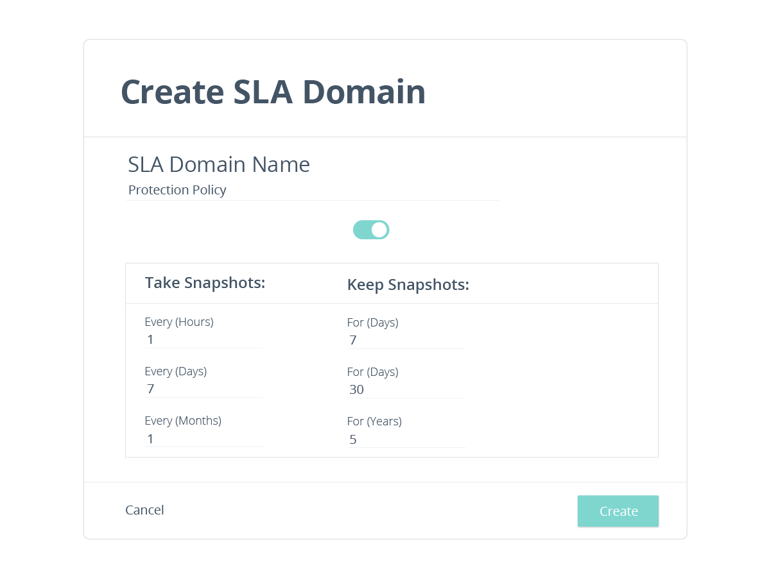771x578 pixels.
Task: Edit the SLA Domain Name field
Action: [x=313, y=191]
